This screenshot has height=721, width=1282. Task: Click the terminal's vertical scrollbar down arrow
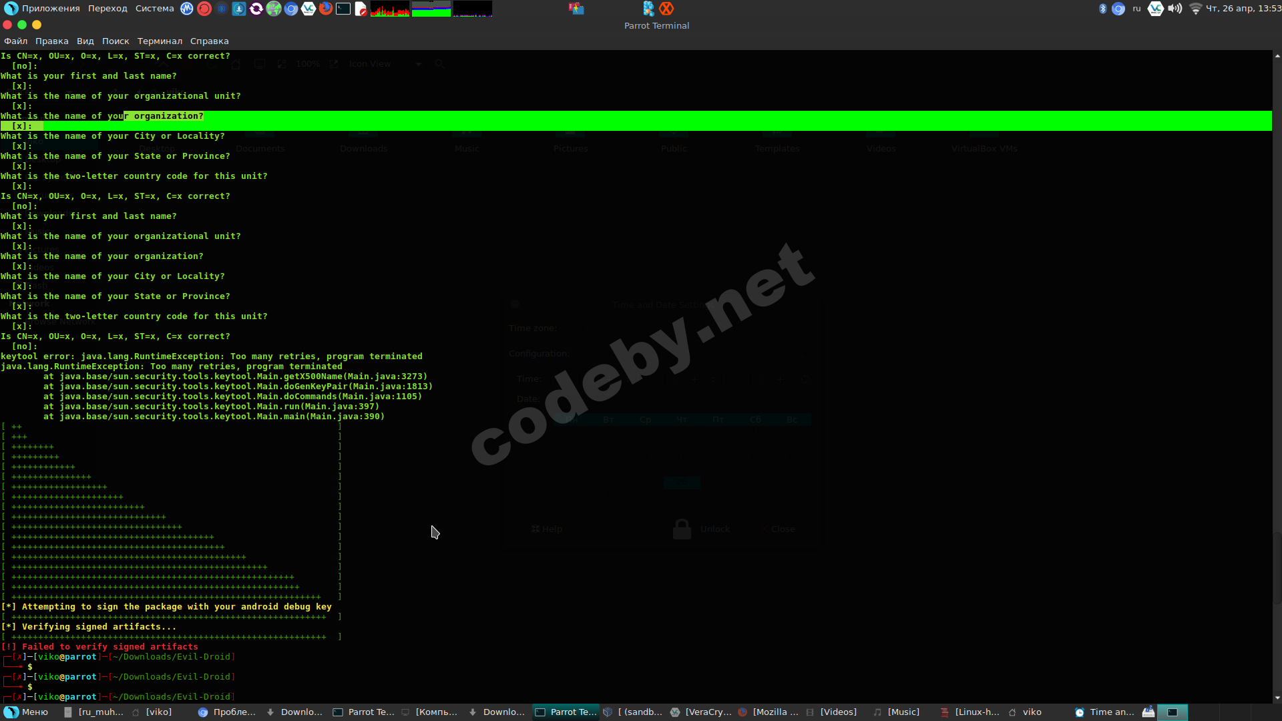point(1277,698)
